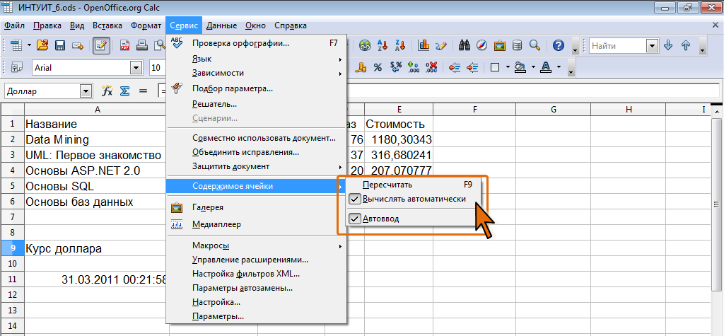Click the Sum sigma icon

[124, 91]
